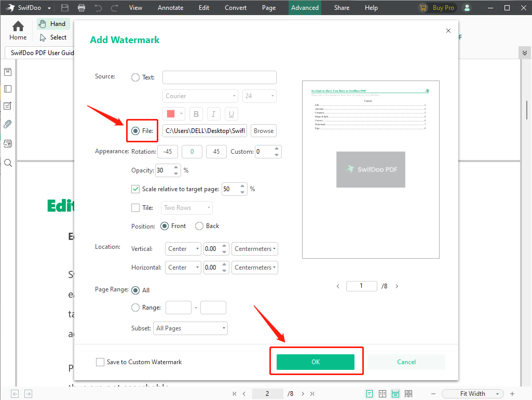The image size is (532, 400).
Task: Open the bookmark panel in left sidebar
Action: tap(8, 72)
